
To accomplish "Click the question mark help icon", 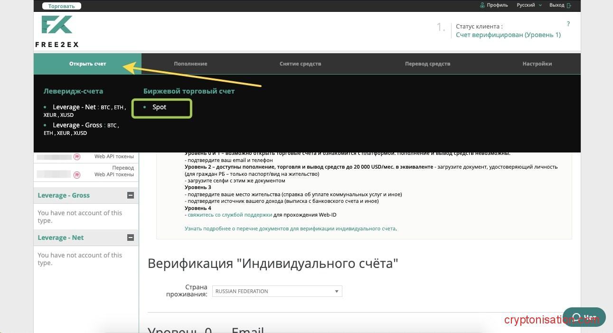I will (568, 24).
